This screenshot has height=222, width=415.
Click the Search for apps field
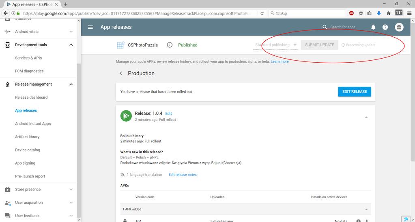tap(343, 27)
